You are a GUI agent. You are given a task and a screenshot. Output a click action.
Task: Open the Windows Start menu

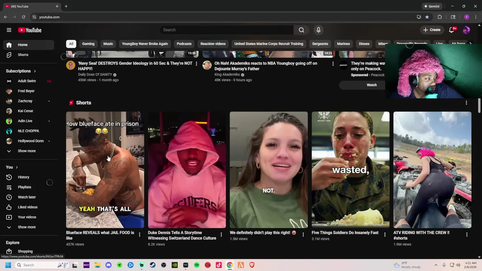[8, 265]
